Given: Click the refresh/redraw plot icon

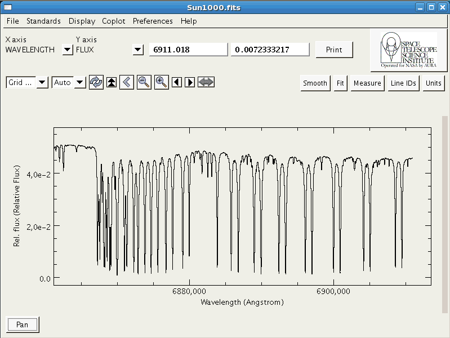Looking at the screenshot, I should click(96, 82).
